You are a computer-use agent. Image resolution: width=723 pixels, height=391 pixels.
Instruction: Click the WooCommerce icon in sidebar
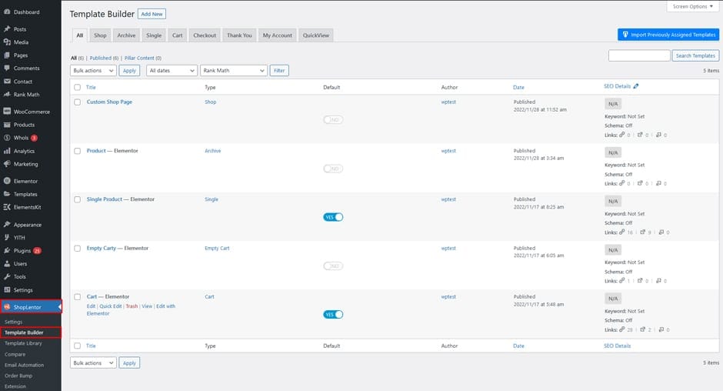pyautogui.click(x=7, y=112)
